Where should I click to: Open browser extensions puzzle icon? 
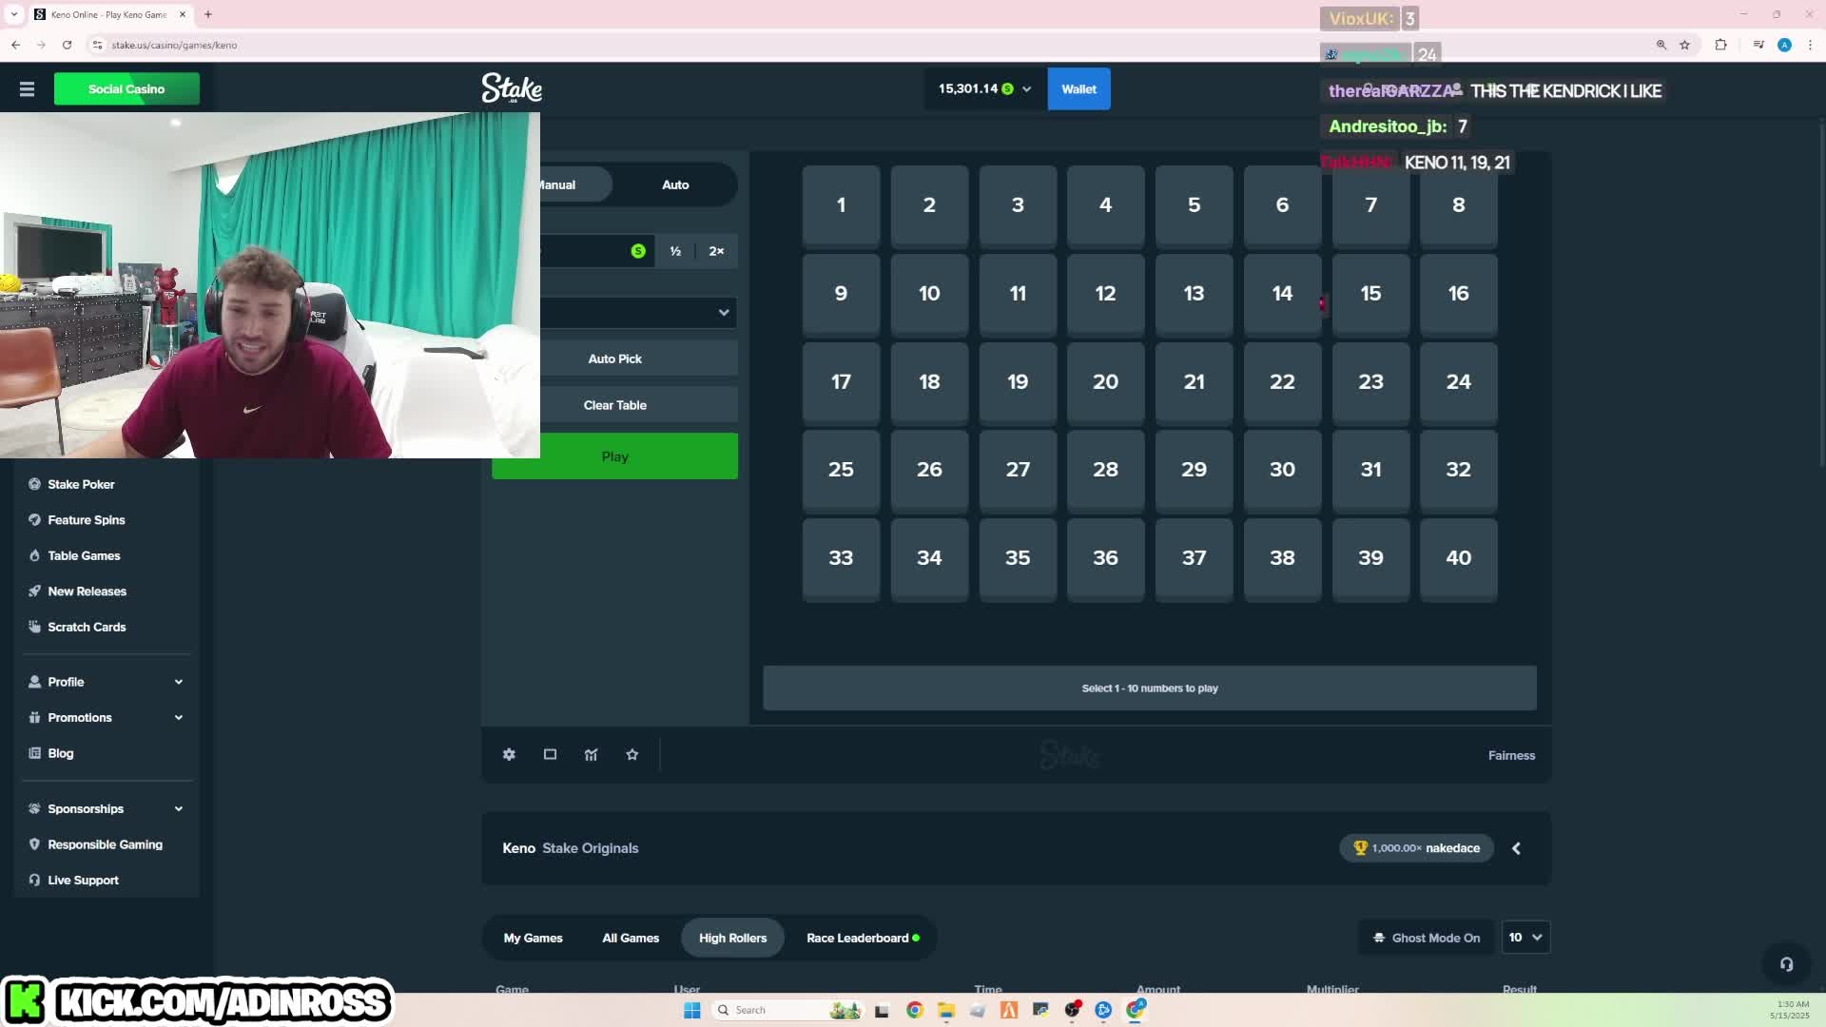(x=1720, y=45)
